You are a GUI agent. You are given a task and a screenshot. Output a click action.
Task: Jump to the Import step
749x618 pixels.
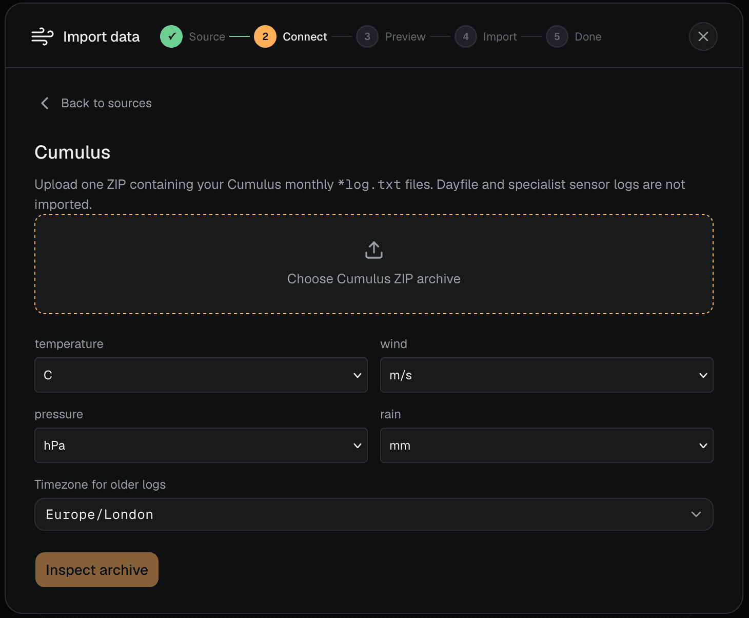(x=486, y=36)
